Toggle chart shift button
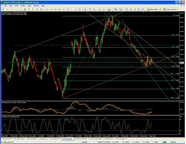Screen dimensions: 186x144 pyautogui.click(x=104, y=9)
